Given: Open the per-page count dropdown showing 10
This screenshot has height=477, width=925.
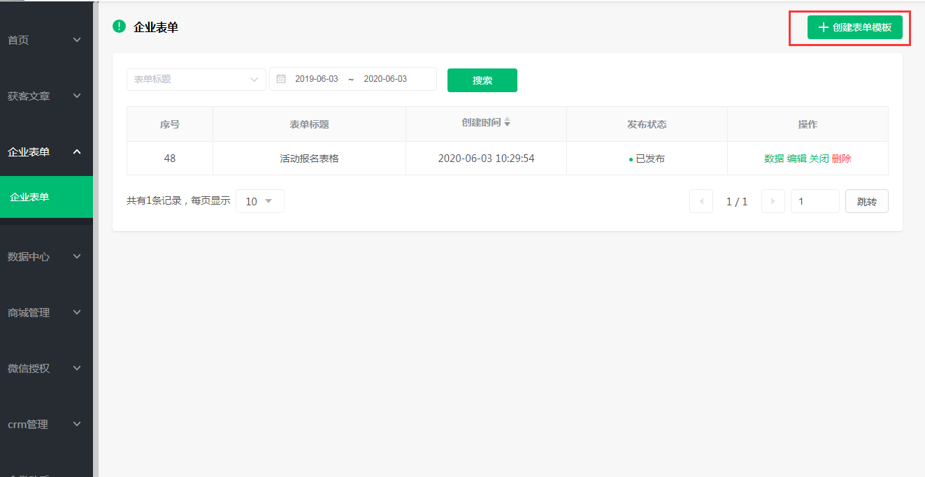Looking at the screenshot, I should (x=260, y=201).
